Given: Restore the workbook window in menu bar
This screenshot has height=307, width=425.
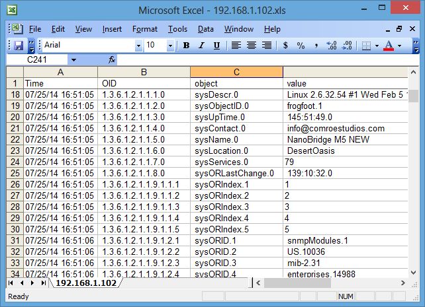Looking at the screenshot, I should [x=399, y=28].
